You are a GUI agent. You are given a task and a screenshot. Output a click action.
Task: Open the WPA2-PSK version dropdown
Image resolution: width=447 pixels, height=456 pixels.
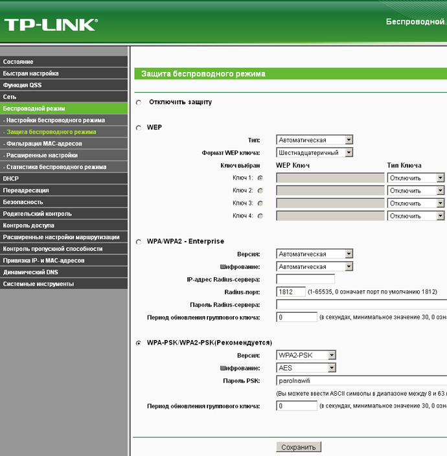(x=306, y=355)
